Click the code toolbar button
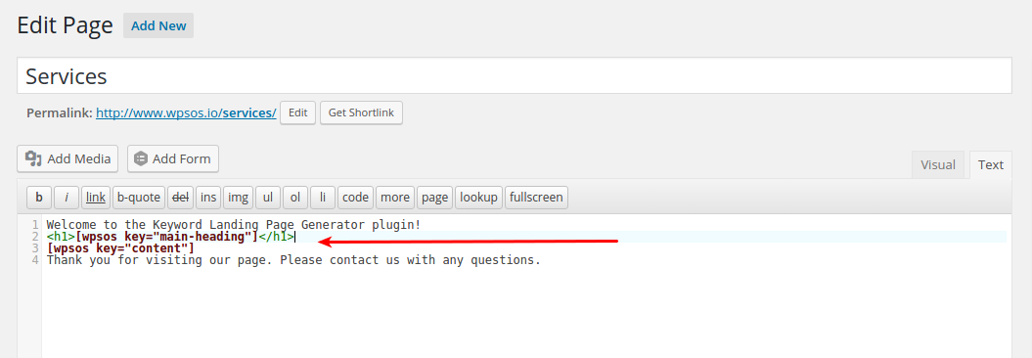 [x=355, y=197]
